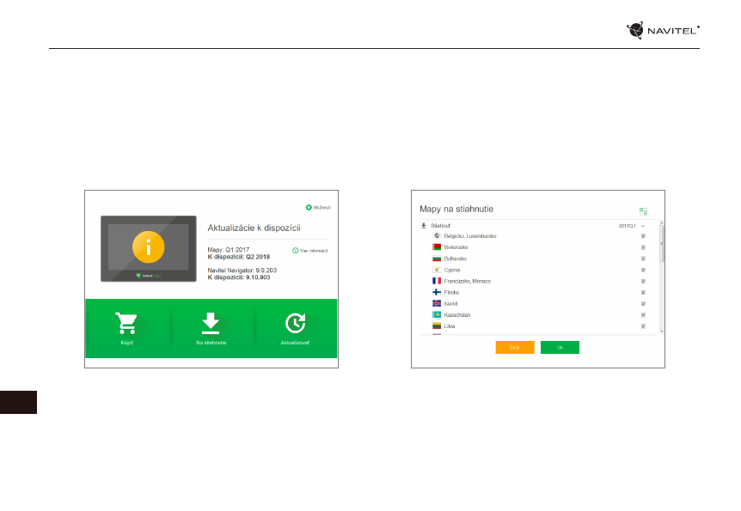Uncheck the Bielorusko map checkbox
The image size is (741, 511).
643,247
